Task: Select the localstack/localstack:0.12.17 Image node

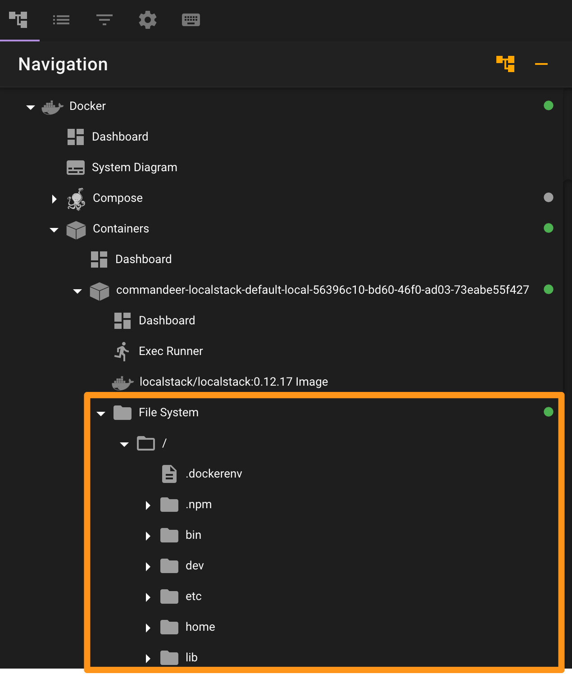Action: 233,382
